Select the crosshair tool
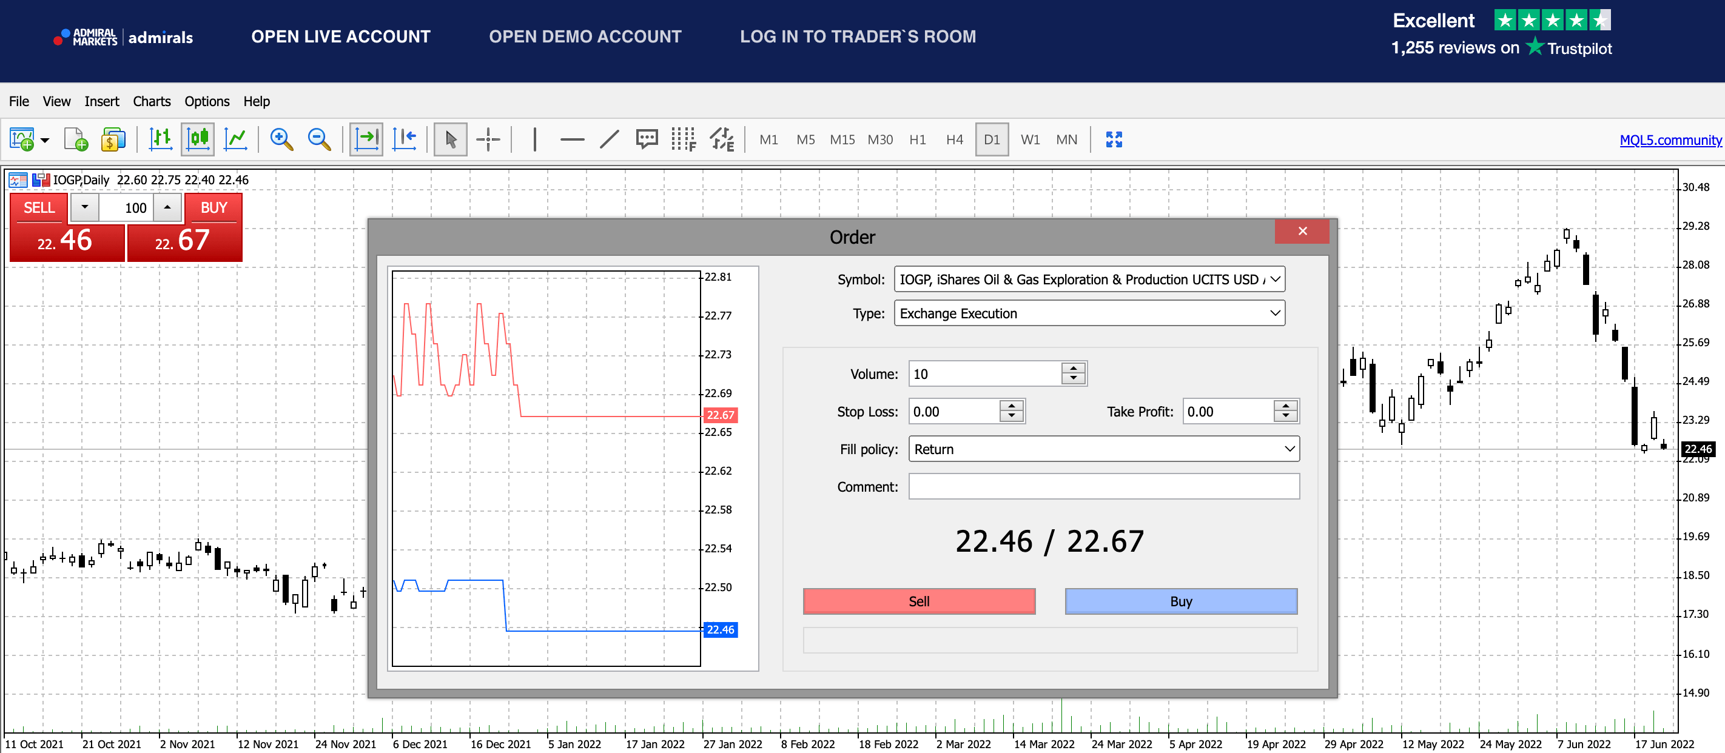 (488, 140)
